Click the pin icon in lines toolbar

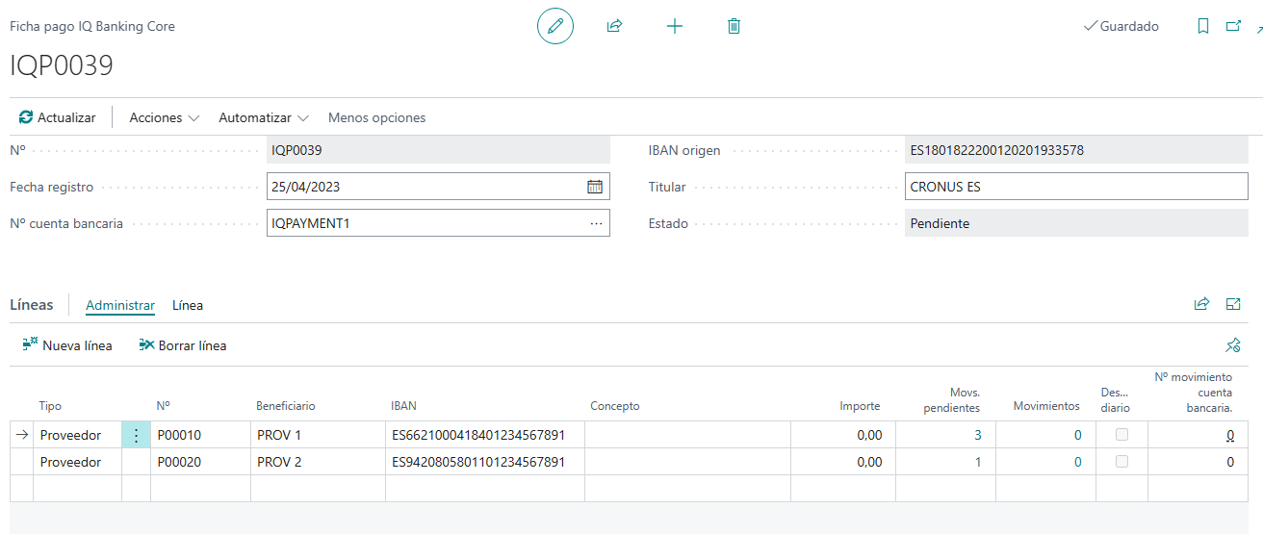point(1232,345)
